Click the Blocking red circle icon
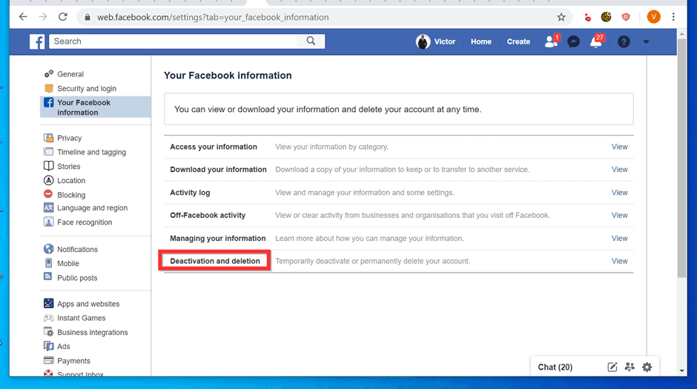The height and width of the screenshot is (389, 697). [x=48, y=194]
